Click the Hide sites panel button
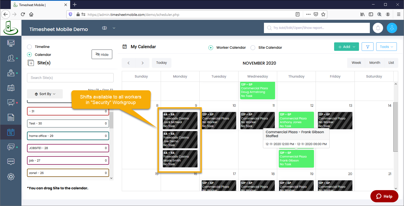This screenshot has height=206, width=404. pyautogui.click(x=102, y=55)
